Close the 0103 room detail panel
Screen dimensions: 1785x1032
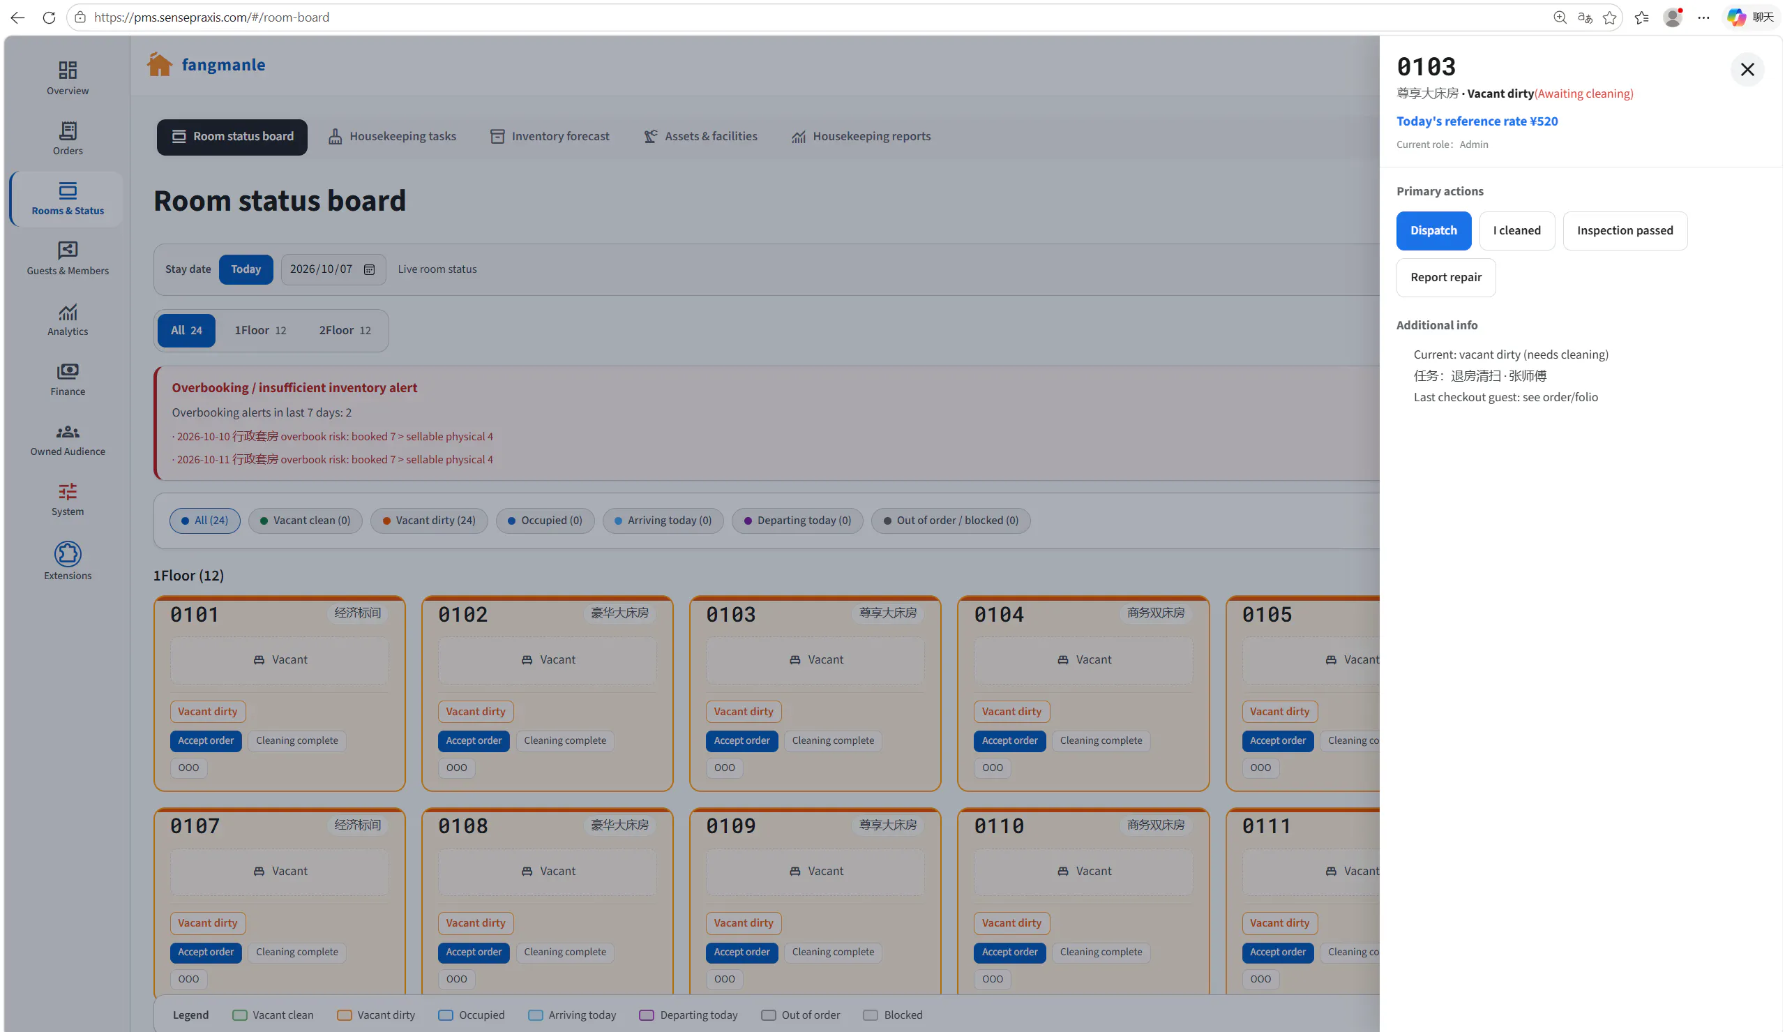click(1747, 69)
